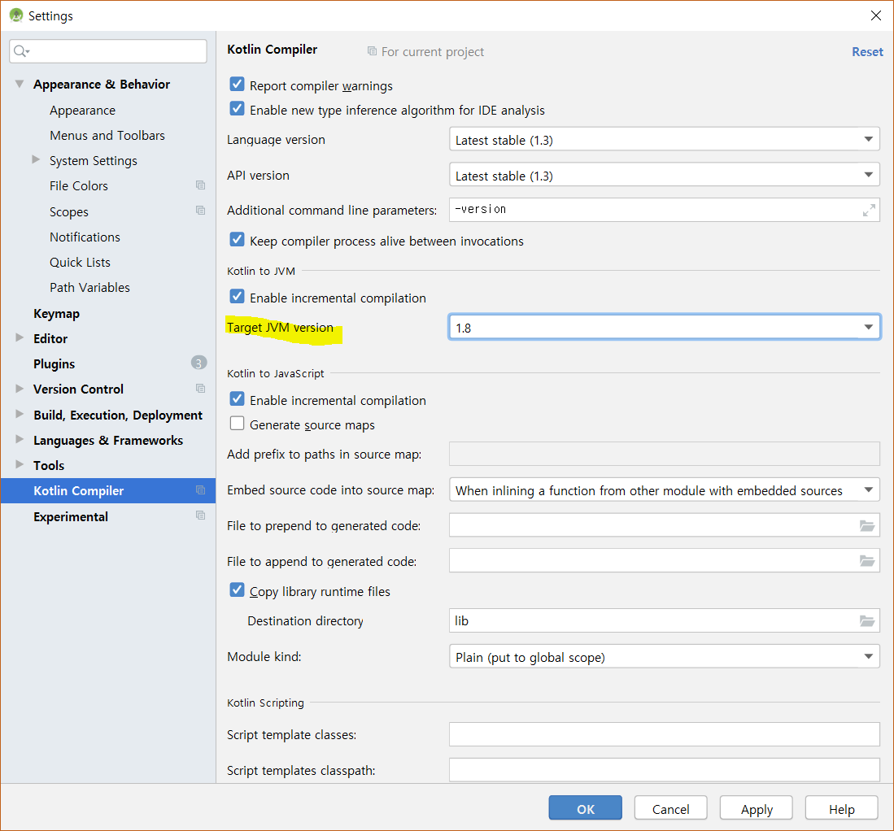This screenshot has height=831, width=894.
Task: Click project-level icon next to File Colors
Action: (x=201, y=185)
